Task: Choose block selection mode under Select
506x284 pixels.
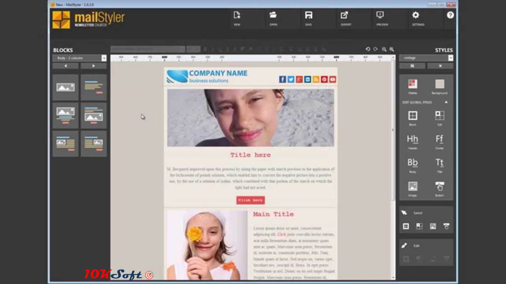Action: click(x=406, y=226)
